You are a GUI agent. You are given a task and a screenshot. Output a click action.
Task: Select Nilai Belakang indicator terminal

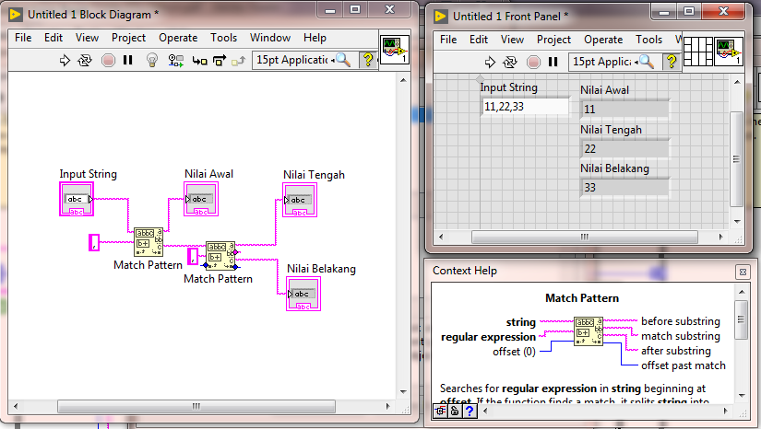[x=303, y=294]
